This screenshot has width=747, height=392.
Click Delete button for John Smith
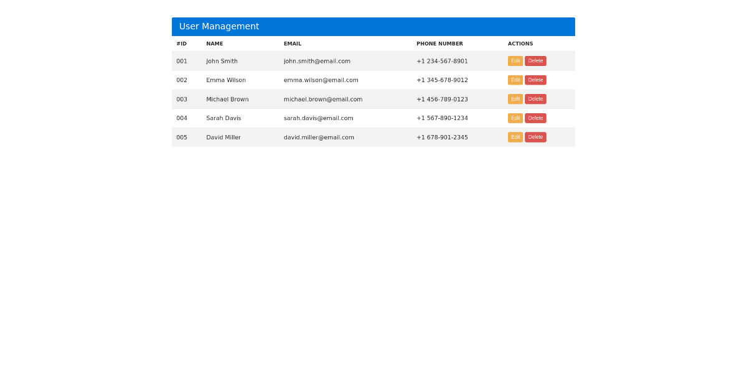(x=535, y=60)
